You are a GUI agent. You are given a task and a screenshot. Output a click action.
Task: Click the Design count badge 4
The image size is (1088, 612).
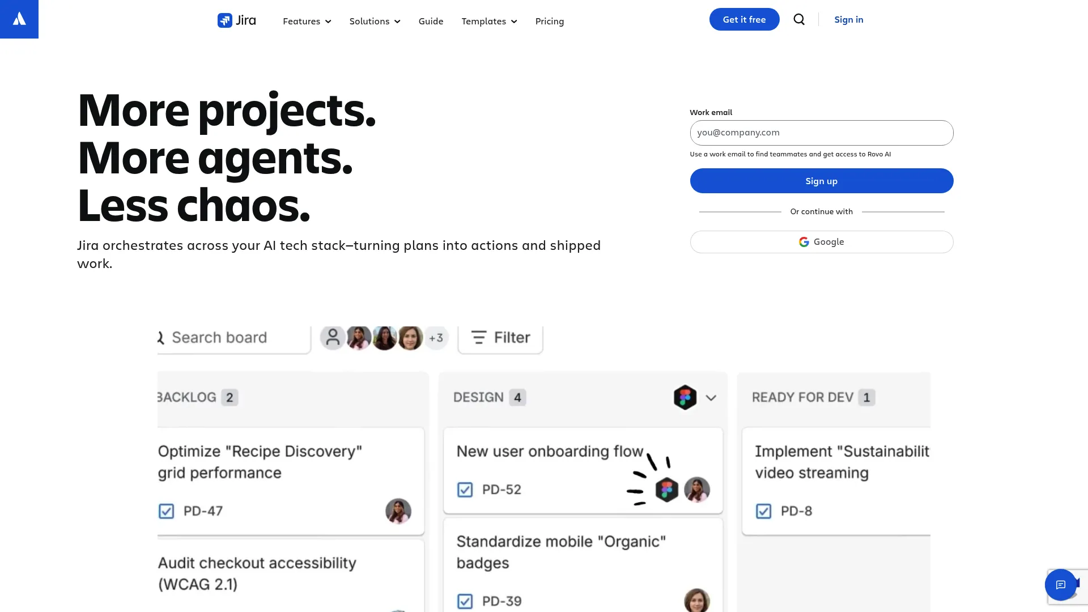pos(517,398)
